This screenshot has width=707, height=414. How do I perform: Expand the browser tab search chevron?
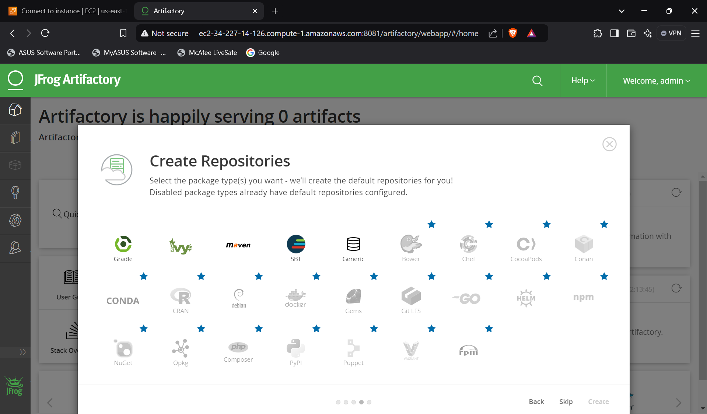coord(622,11)
